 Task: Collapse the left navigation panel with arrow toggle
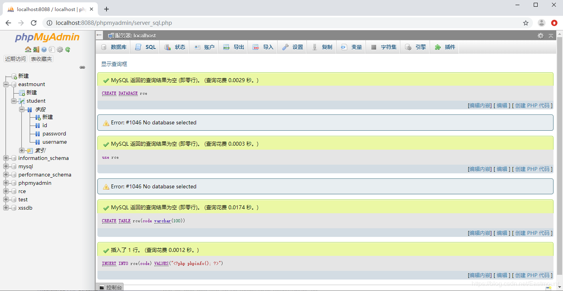point(82,68)
